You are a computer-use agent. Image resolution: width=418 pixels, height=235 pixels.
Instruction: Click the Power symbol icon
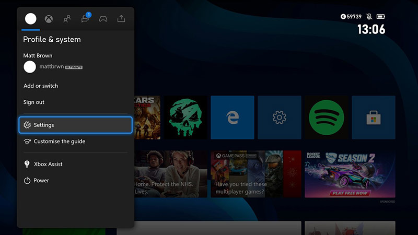[27, 181]
